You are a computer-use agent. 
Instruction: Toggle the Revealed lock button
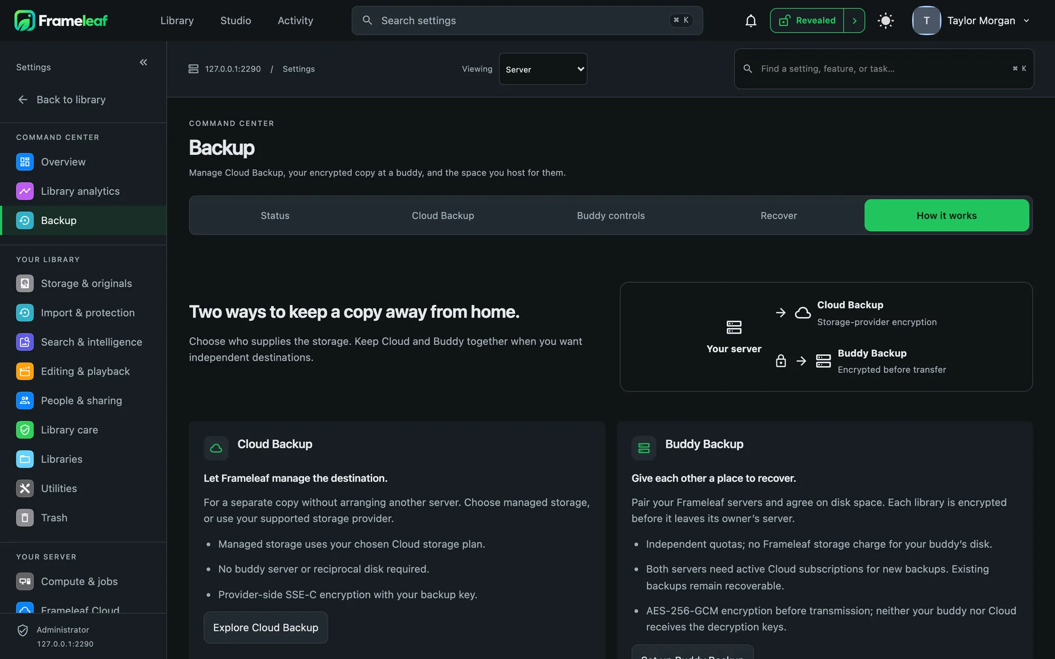pos(807,21)
